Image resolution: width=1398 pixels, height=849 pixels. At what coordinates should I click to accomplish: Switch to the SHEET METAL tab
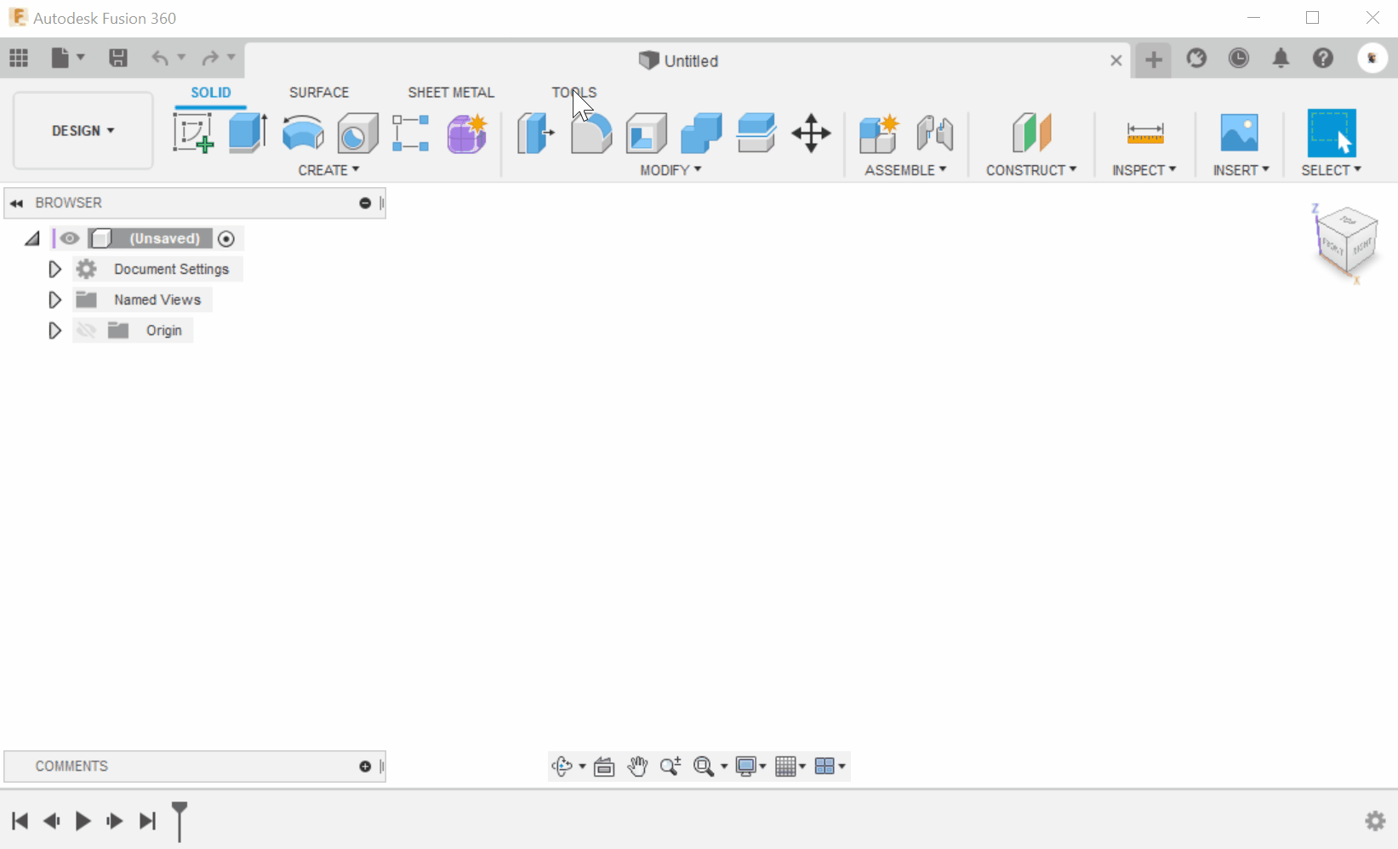pos(451,92)
